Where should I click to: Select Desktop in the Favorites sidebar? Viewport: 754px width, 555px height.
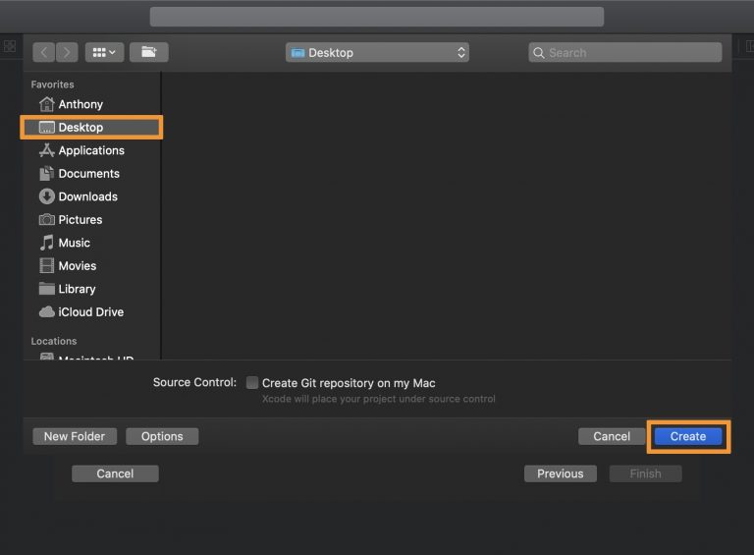[91, 128]
